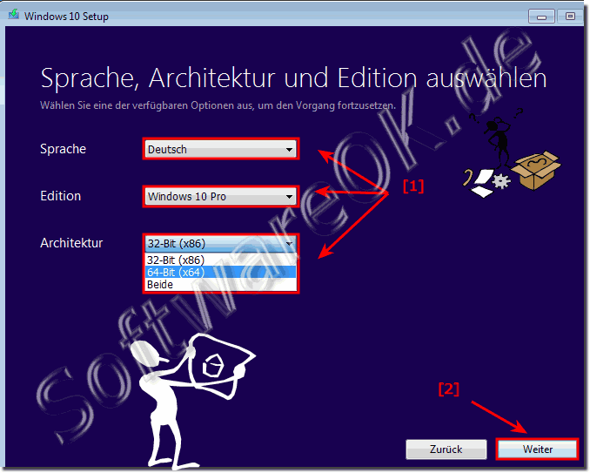Select 32-Bit (x86) from the Architektur list
The image size is (590, 473).
pos(220,260)
